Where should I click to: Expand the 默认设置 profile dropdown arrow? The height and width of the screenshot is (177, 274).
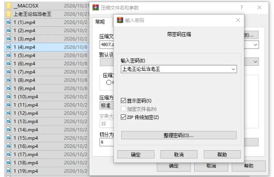(x=255, y=62)
